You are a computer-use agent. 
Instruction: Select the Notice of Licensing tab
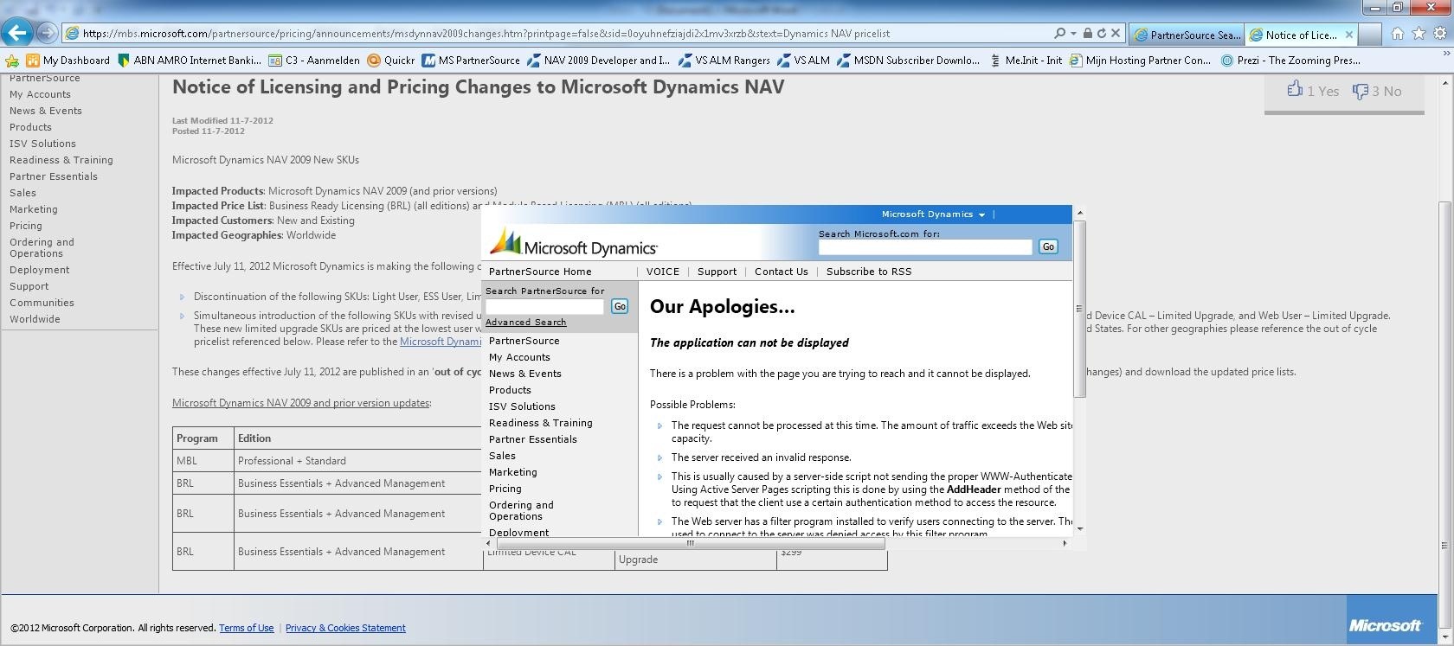pyautogui.click(x=1302, y=35)
